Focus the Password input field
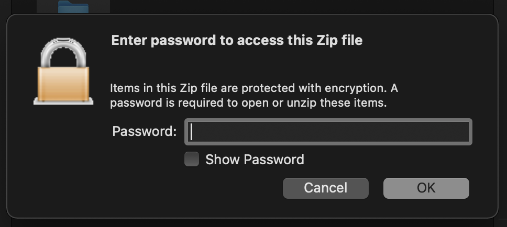The width and height of the screenshot is (507, 227). pyautogui.click(x=328, y=132)
